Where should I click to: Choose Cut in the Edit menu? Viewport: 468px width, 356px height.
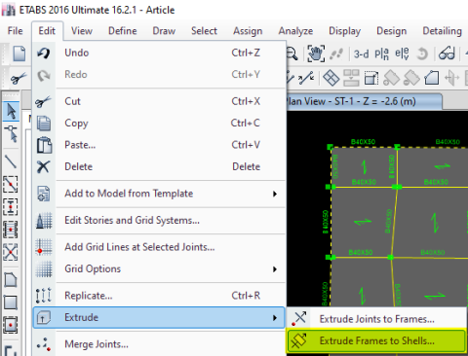[159, 101]
